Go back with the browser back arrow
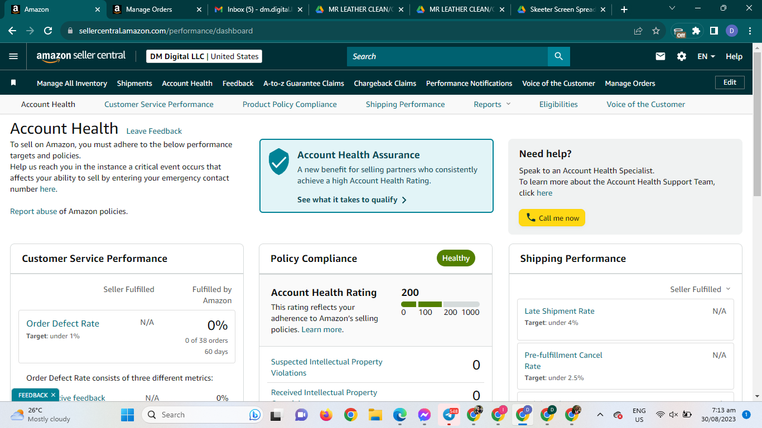 [x=12, y=31]
